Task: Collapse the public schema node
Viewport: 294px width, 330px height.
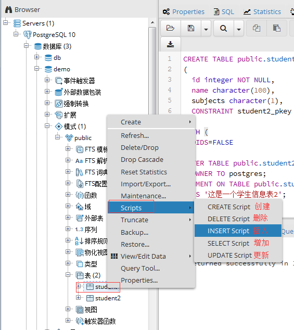Action: click(x=57, y=137)
